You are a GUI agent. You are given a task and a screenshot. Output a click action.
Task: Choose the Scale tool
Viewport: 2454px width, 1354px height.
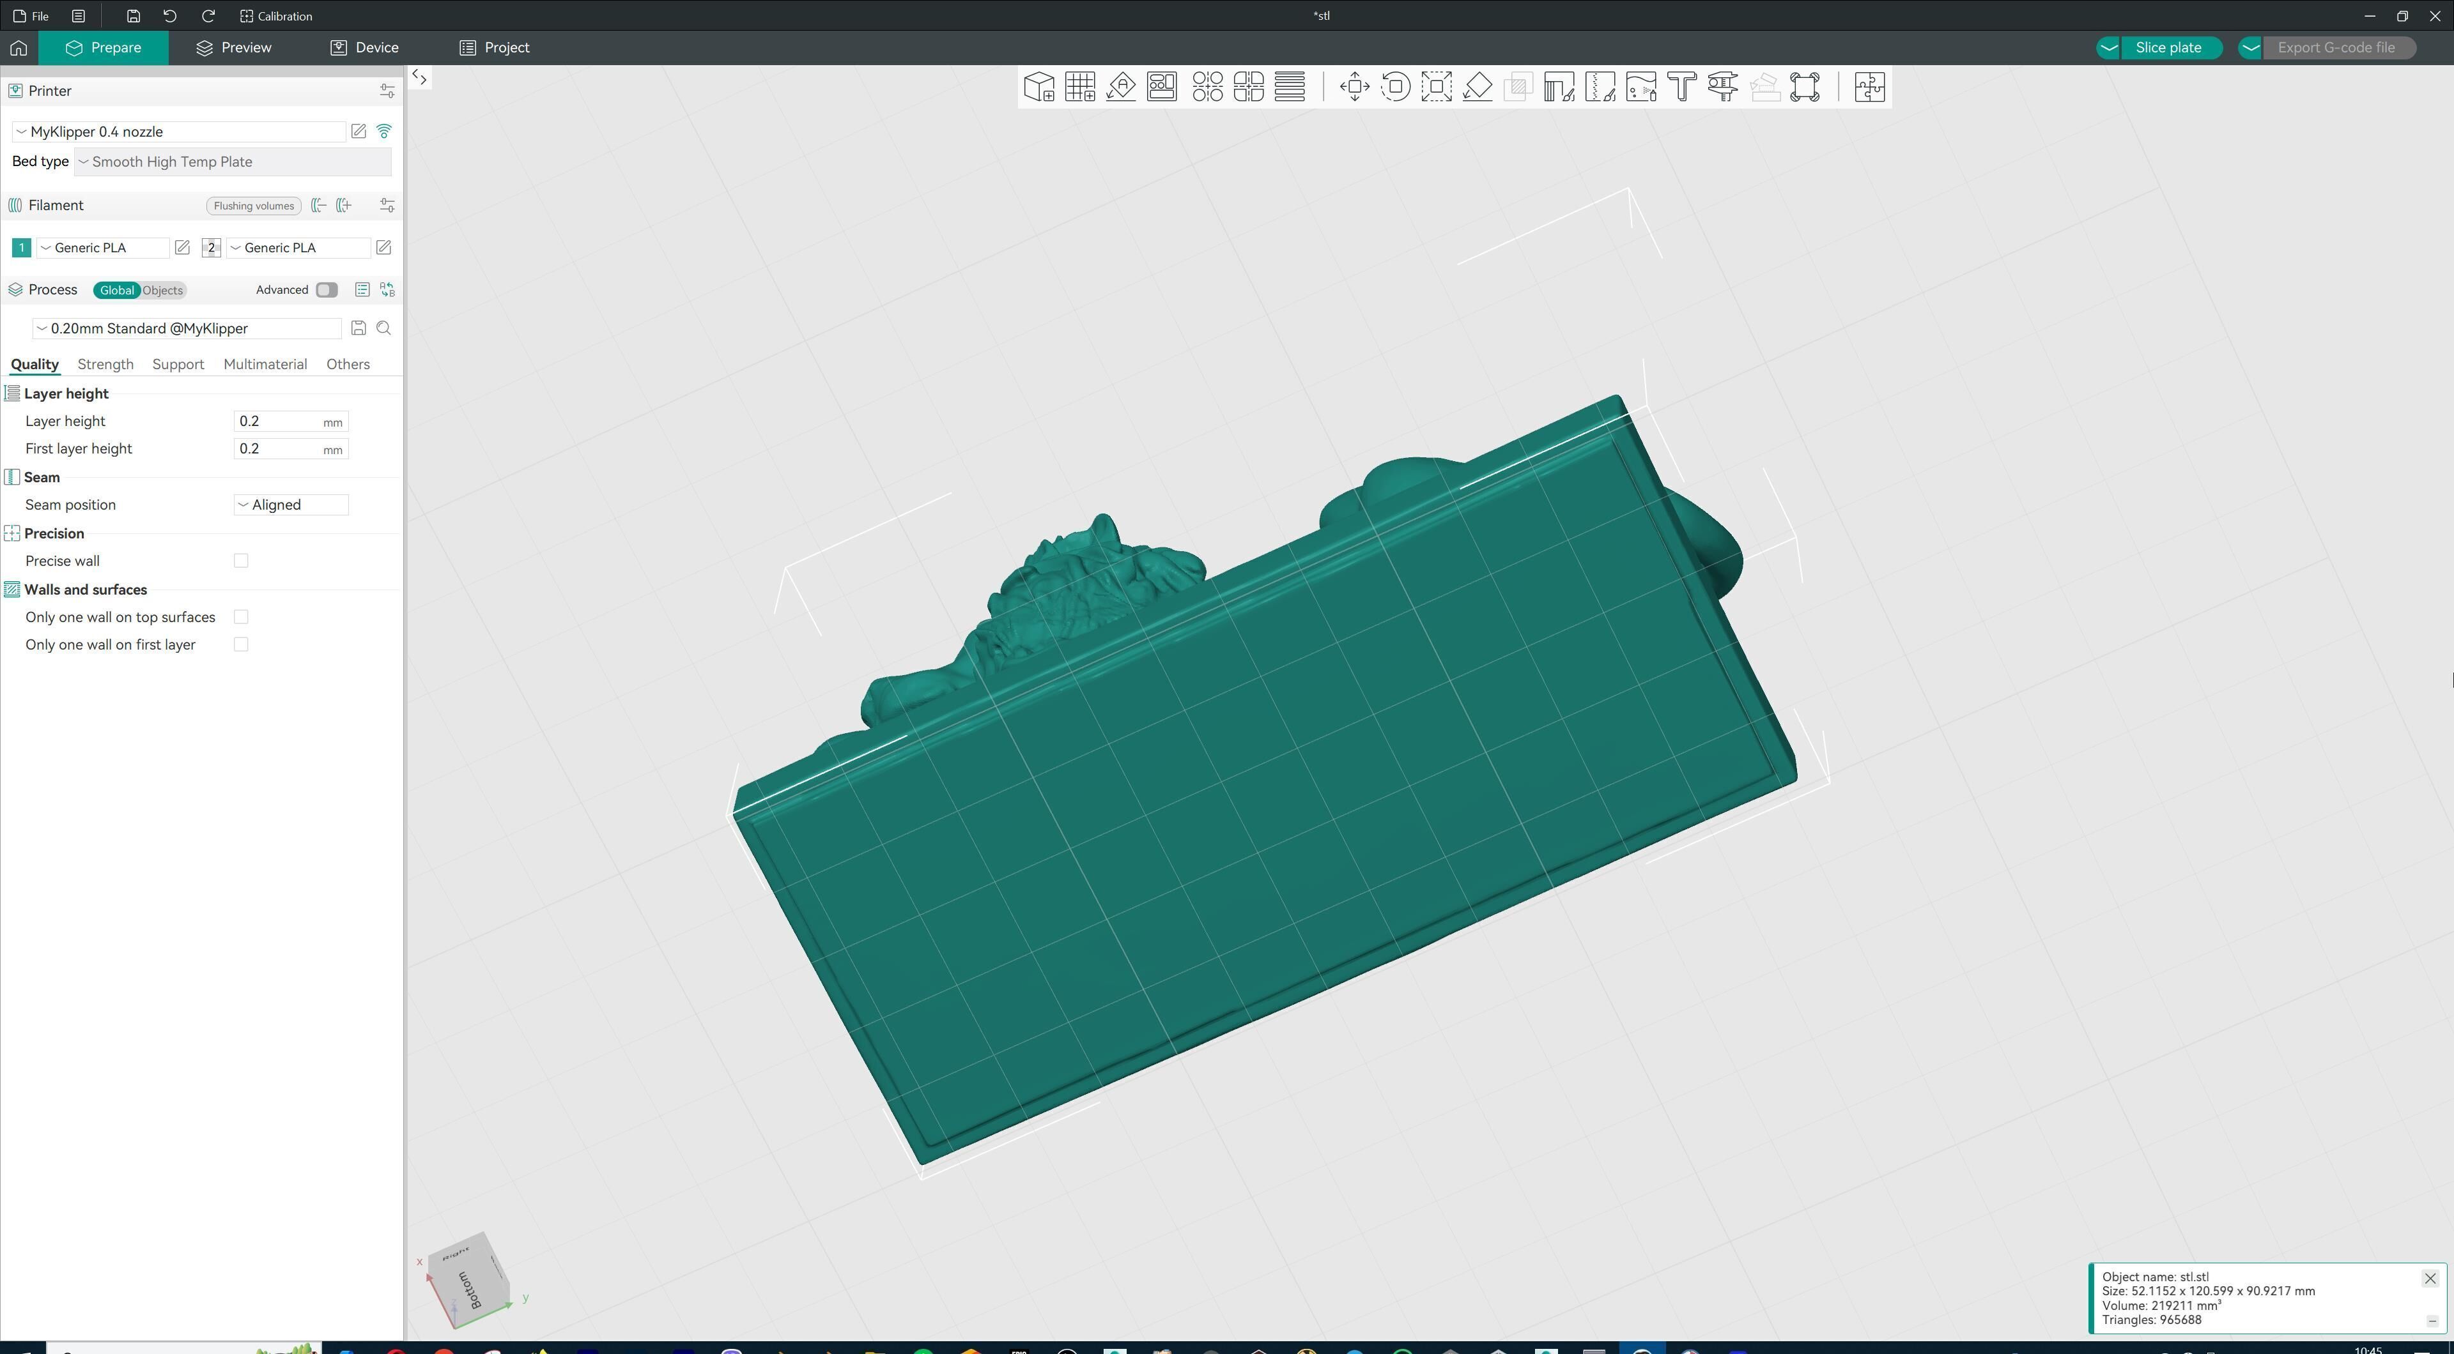coord(1437,87)
